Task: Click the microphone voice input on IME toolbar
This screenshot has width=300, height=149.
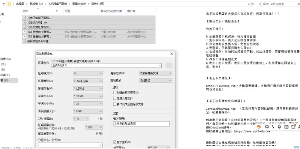Action: (x=279, y=127)
